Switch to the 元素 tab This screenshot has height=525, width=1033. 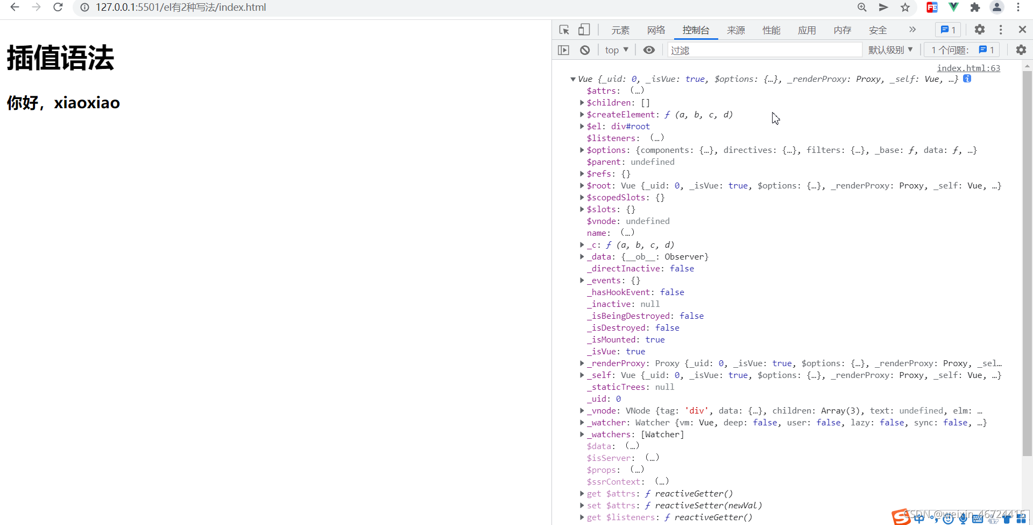620,30
